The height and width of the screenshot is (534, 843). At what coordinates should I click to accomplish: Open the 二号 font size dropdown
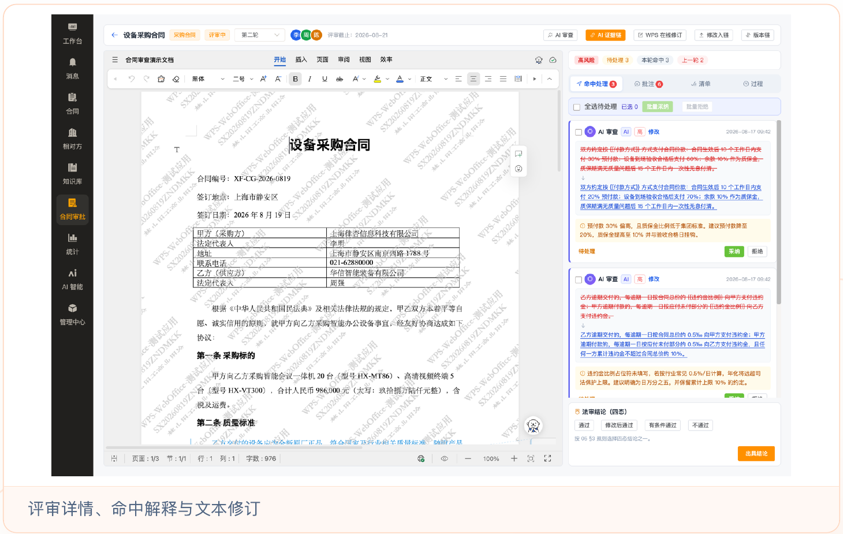click(x=243, y=79)
